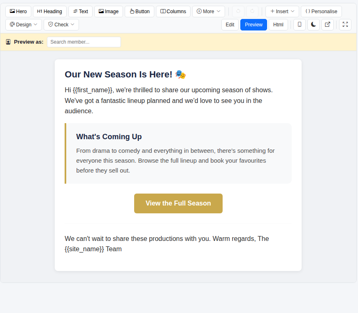Click the 'Our New Season Is Here!' heading
Image resolution: width=358 pixels, height=313 pixels.
[125, 75]
